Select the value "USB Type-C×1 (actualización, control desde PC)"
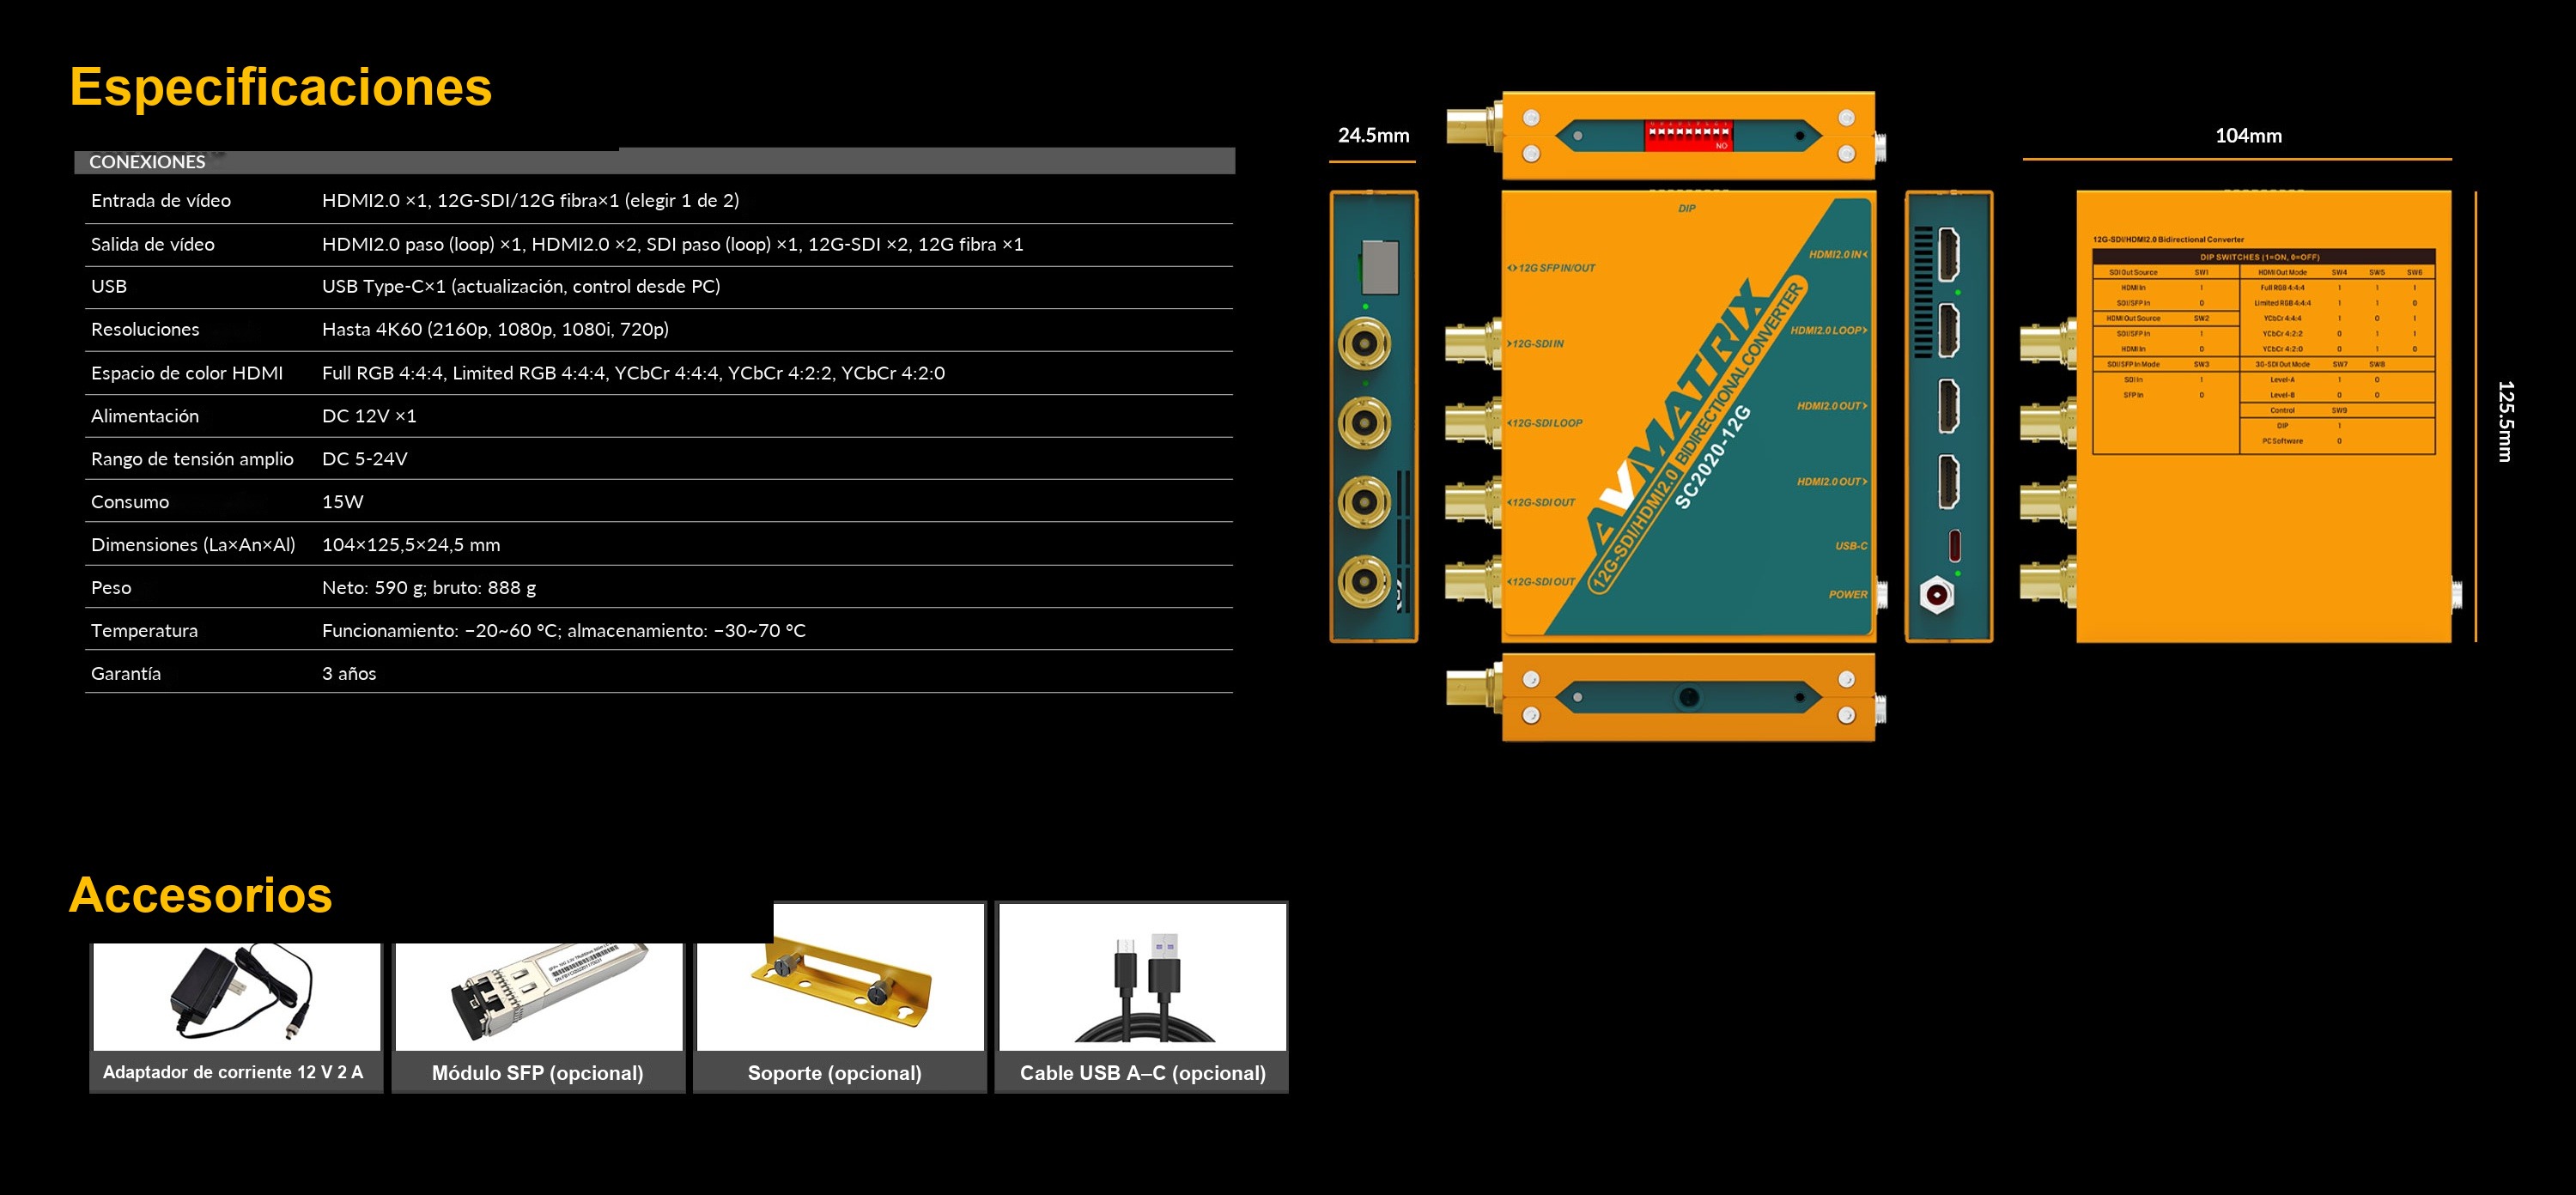 [x=521, y=287]
